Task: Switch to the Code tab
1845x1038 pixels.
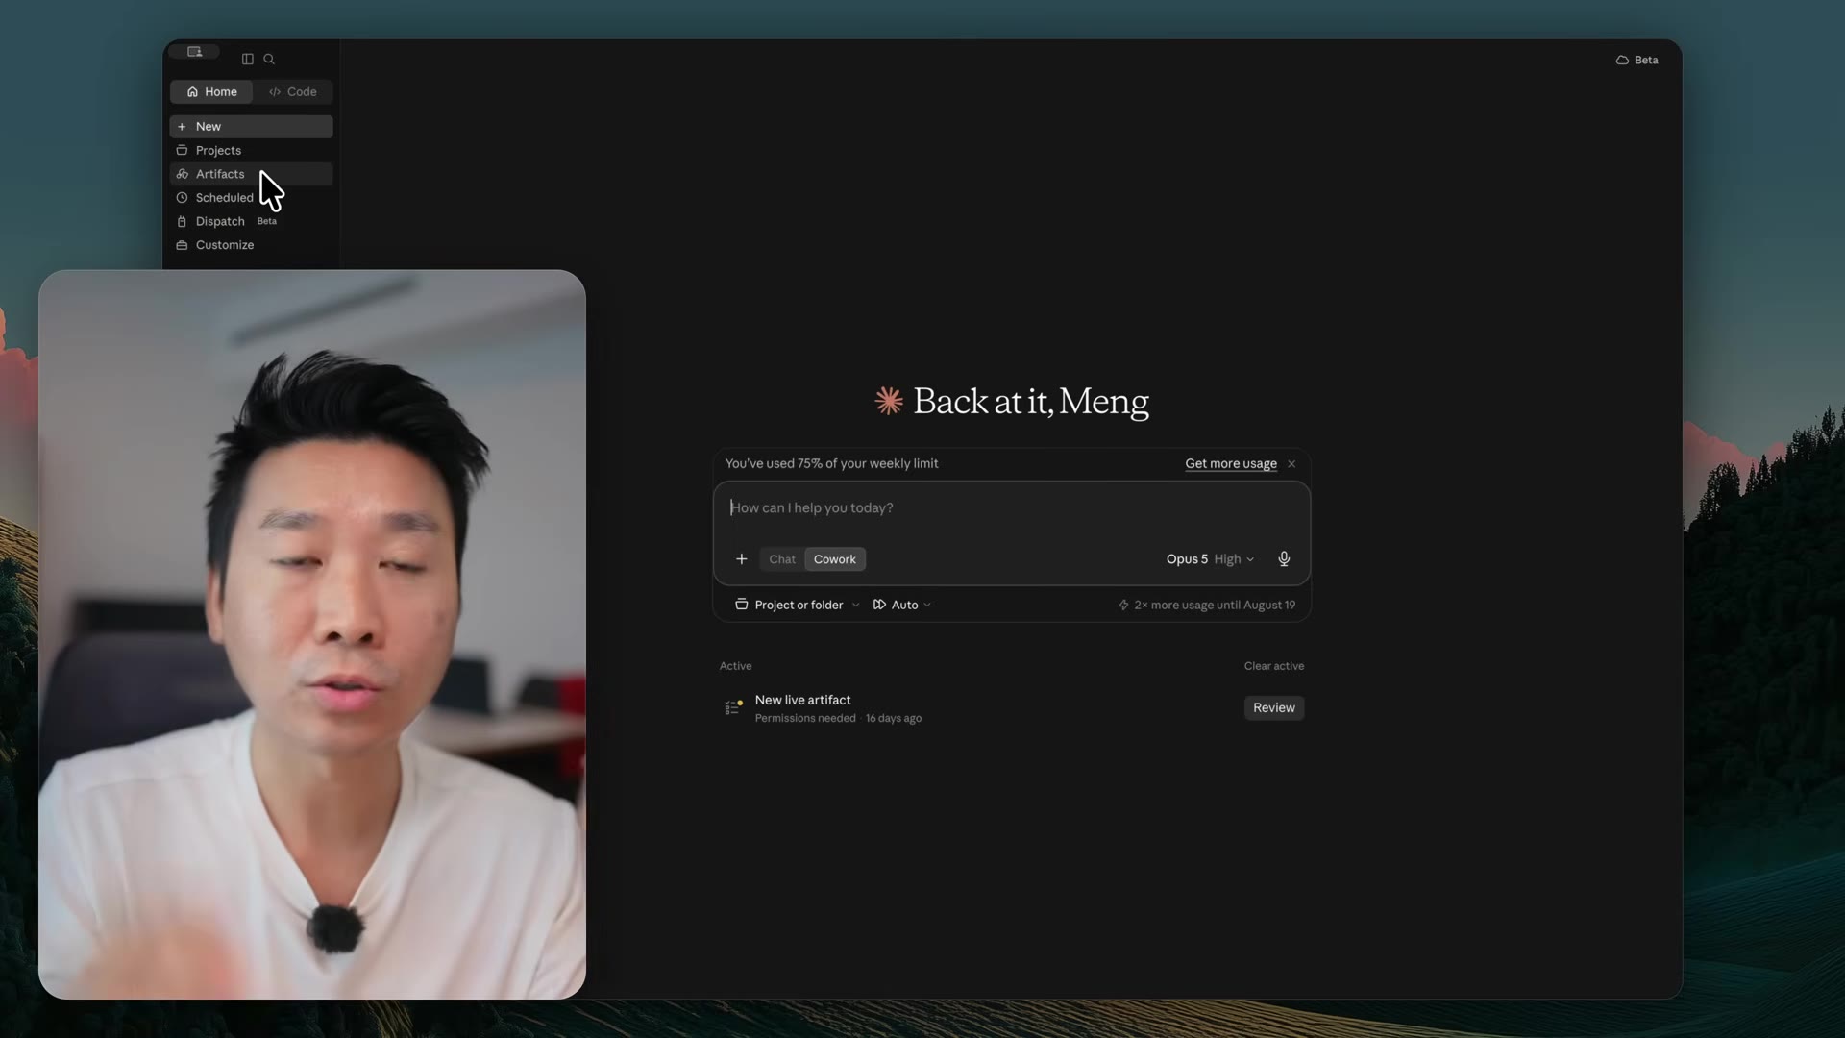Action: tap(293, 92)
